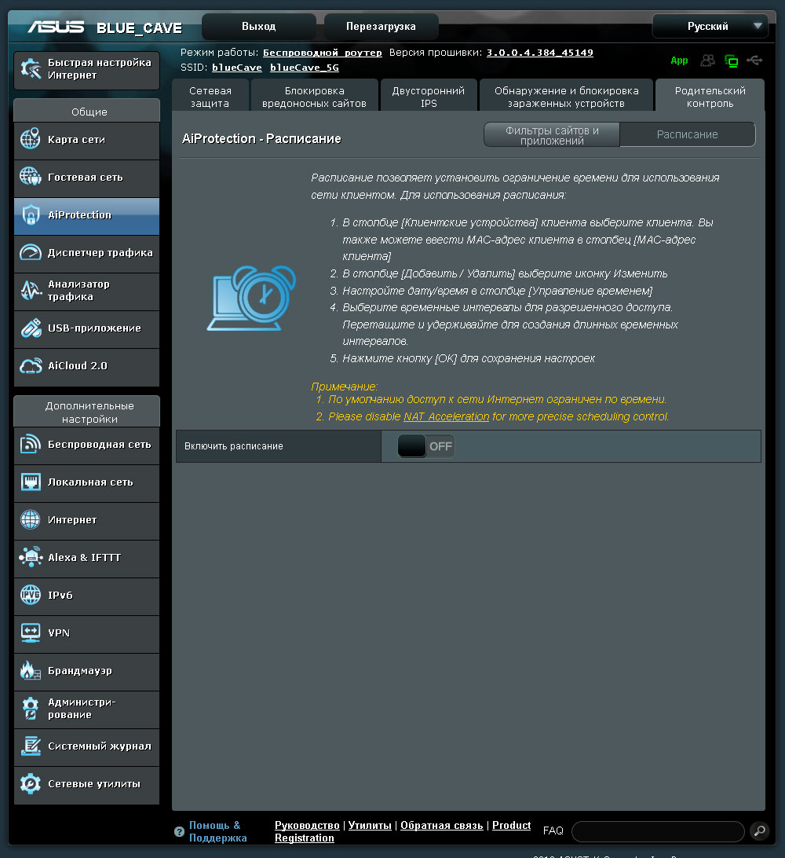
Task: Open the Блокировка вредоносных сайтов tab
Action: [x=314, y=97]
